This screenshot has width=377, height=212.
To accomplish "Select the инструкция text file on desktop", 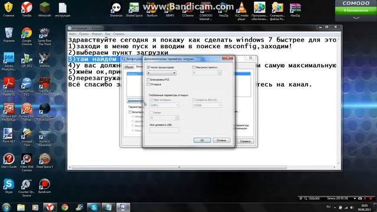I will point(62,9).
